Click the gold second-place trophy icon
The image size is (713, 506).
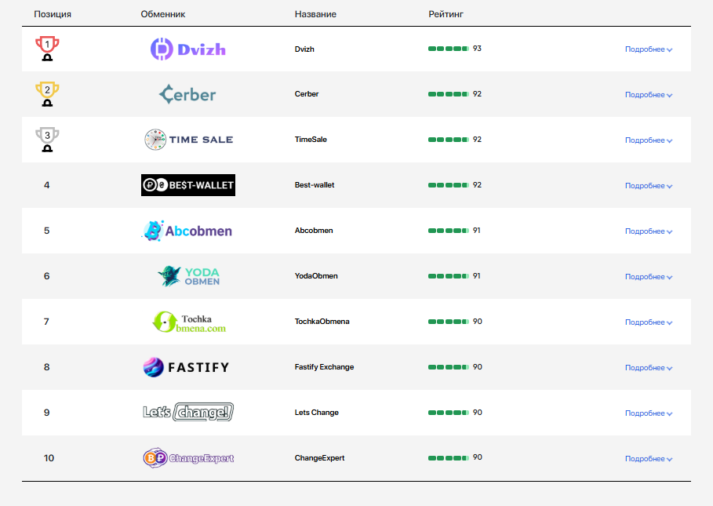click(x=47, y=93)
